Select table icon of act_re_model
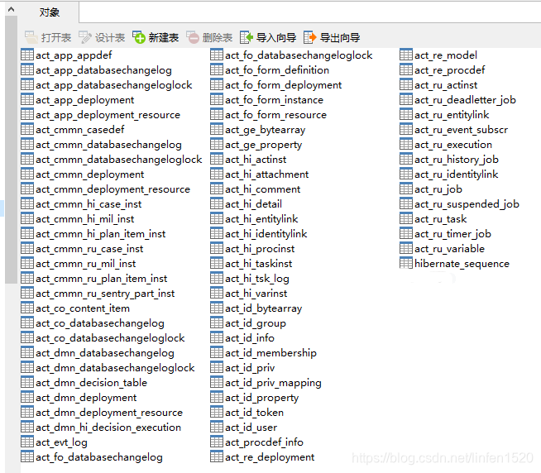This screenshot has height=473, width=541. click(x=405, y=55)
